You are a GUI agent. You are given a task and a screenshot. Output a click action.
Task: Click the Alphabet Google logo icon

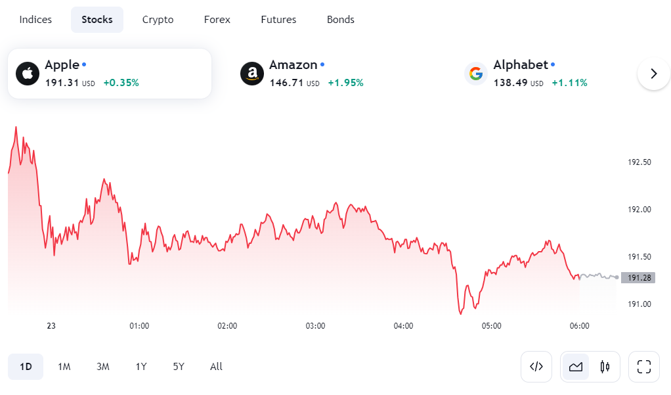476,74
